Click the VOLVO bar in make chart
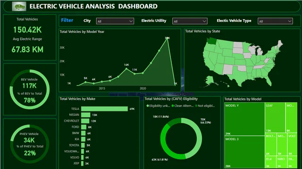This screenshot has width=302, height=169. [82, 158]
